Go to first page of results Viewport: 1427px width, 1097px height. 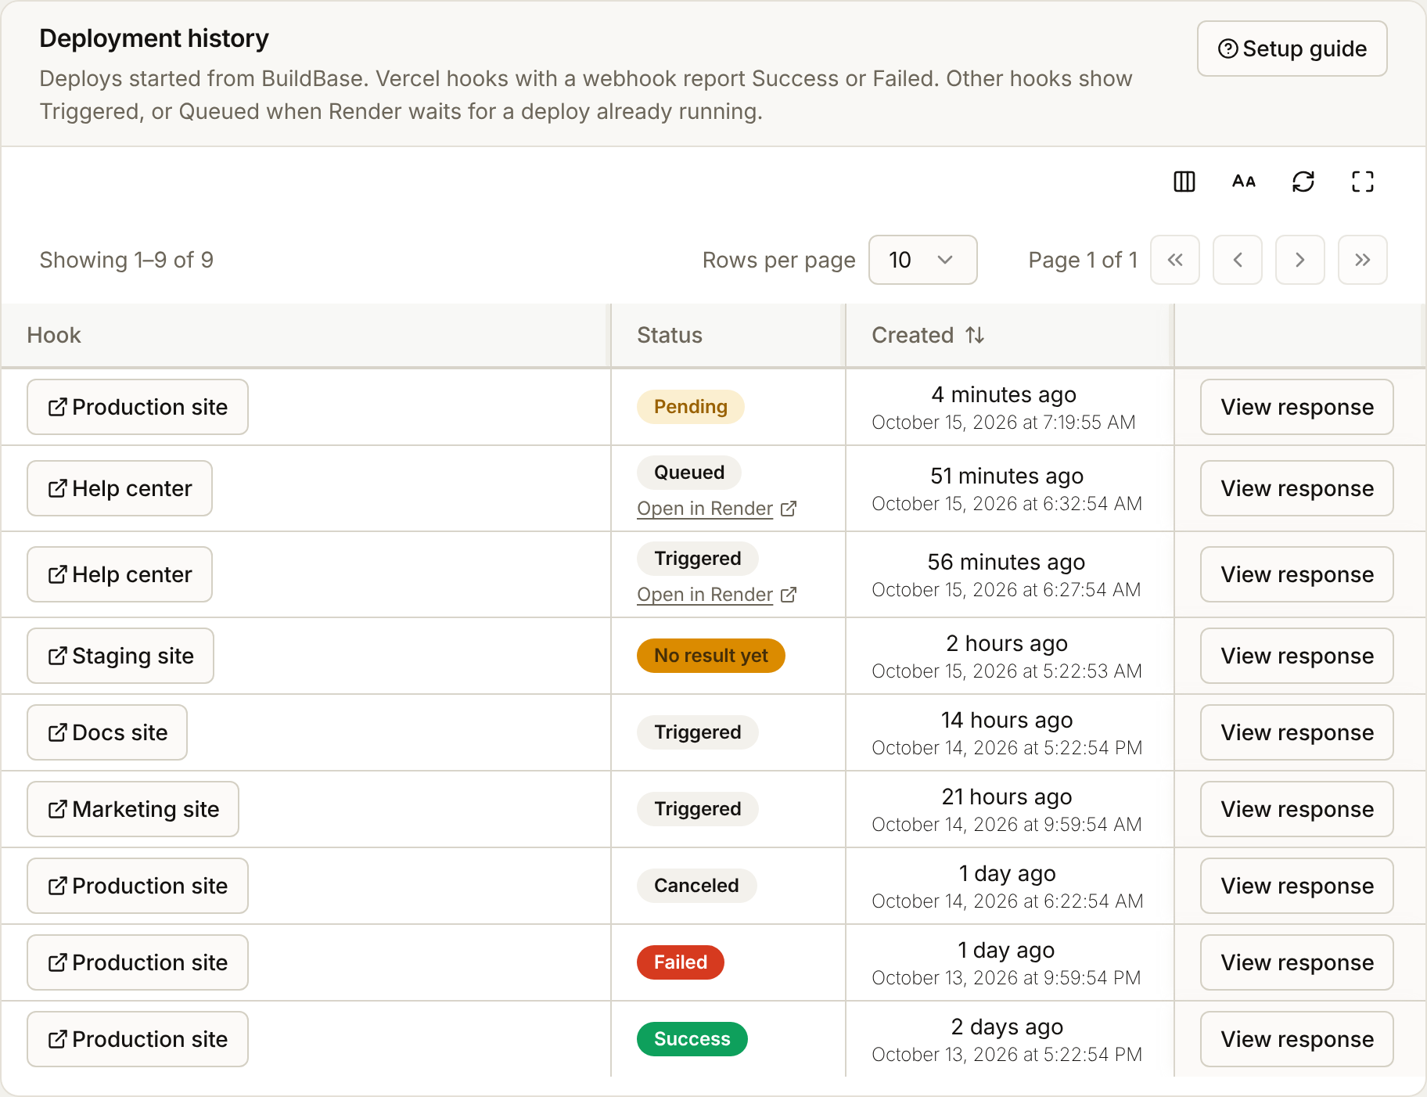1175,260
